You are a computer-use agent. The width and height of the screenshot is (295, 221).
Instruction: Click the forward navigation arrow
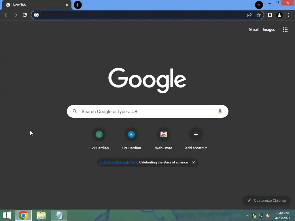16,15
